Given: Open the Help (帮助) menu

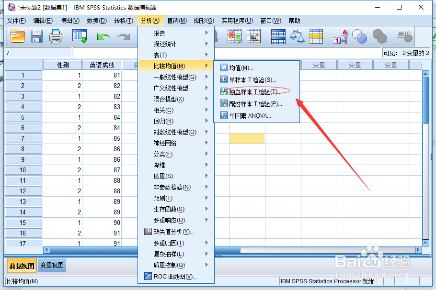Looking at the screenshot, I should click(x=294, y=21).
